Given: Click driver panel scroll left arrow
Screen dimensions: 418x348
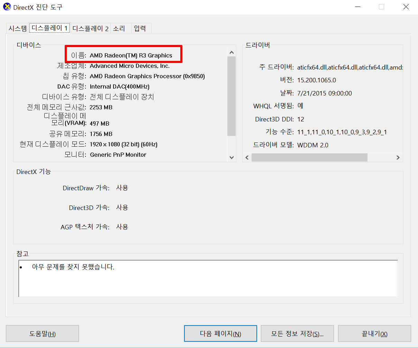Looking at the screenshot, I should point(247,157).
